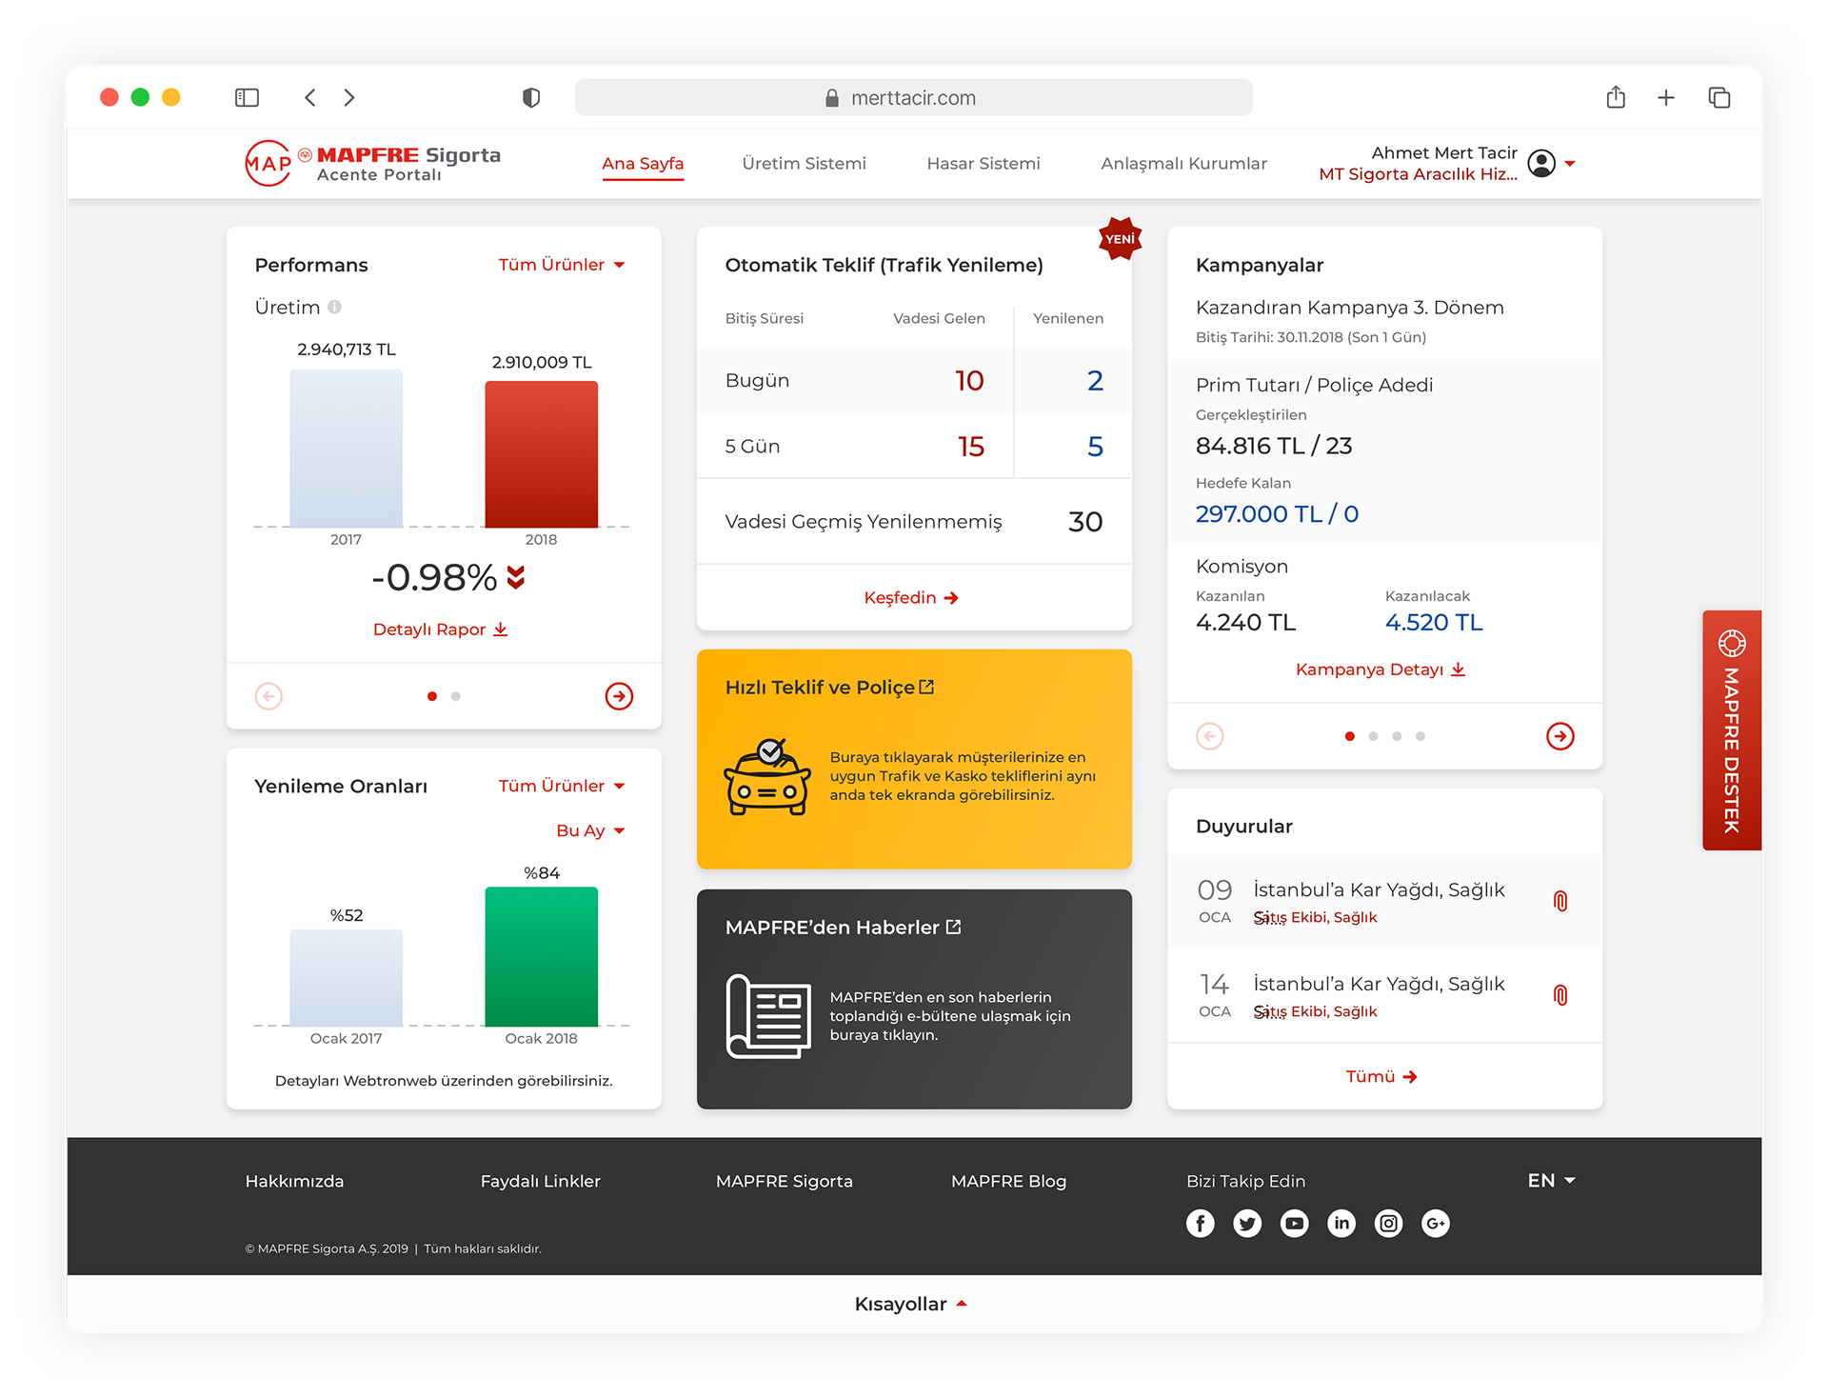Image resolution: width=1828 pixels, height=1398 pixels.
Task: Click the Ocak 2018 green bar
Action: pos(541,956)
